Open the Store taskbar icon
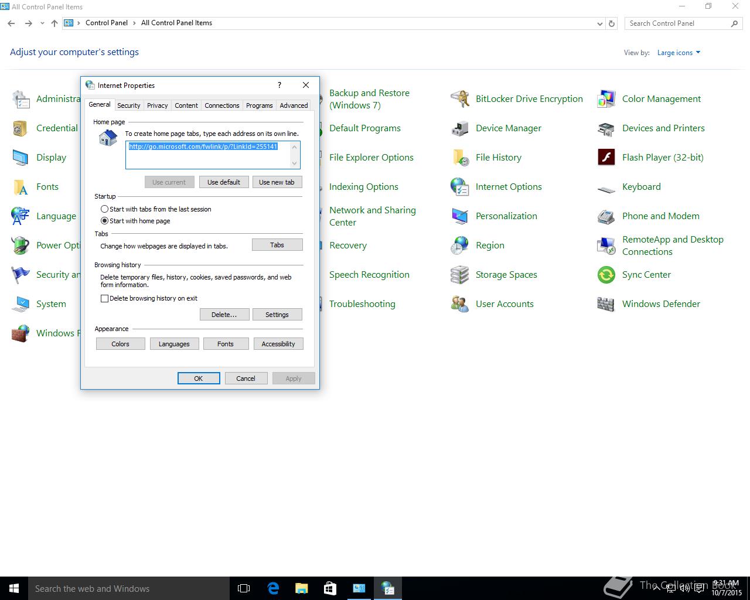 [x=330, y=588]
